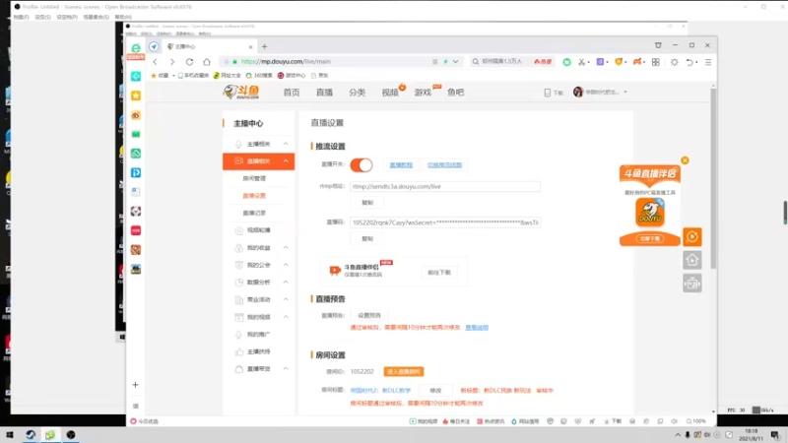Collapse the 直播相关 sidebar section chevron
788x443 pixels.
pyautogui.click(x=286, y=161)
